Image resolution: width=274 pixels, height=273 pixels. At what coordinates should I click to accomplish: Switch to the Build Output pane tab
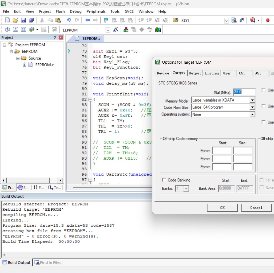tap(17, 263)
